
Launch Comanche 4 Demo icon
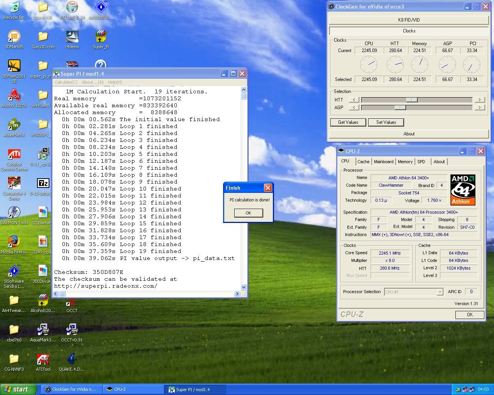tap(14, 189)
